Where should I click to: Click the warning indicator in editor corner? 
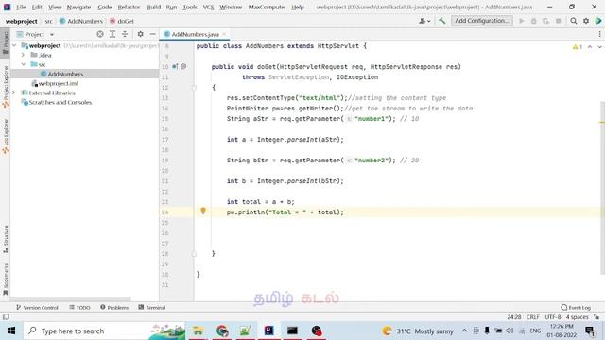click(x=578, y=47)
